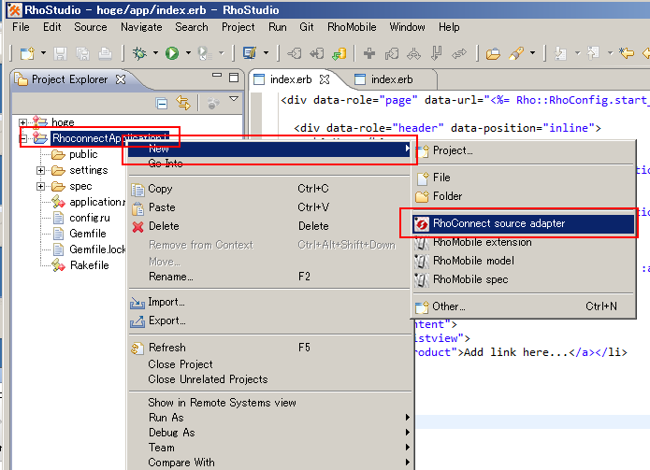Select Folder in the New submenu
650x470 pixels.
(x=524, y=196)
